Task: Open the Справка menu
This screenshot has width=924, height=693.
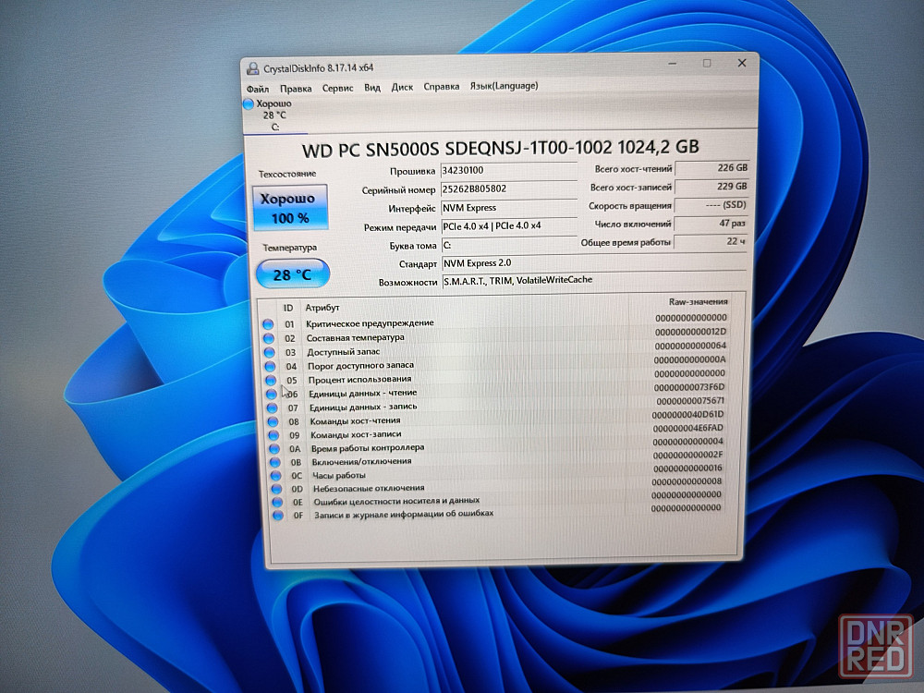Action: tap(441, 86)
